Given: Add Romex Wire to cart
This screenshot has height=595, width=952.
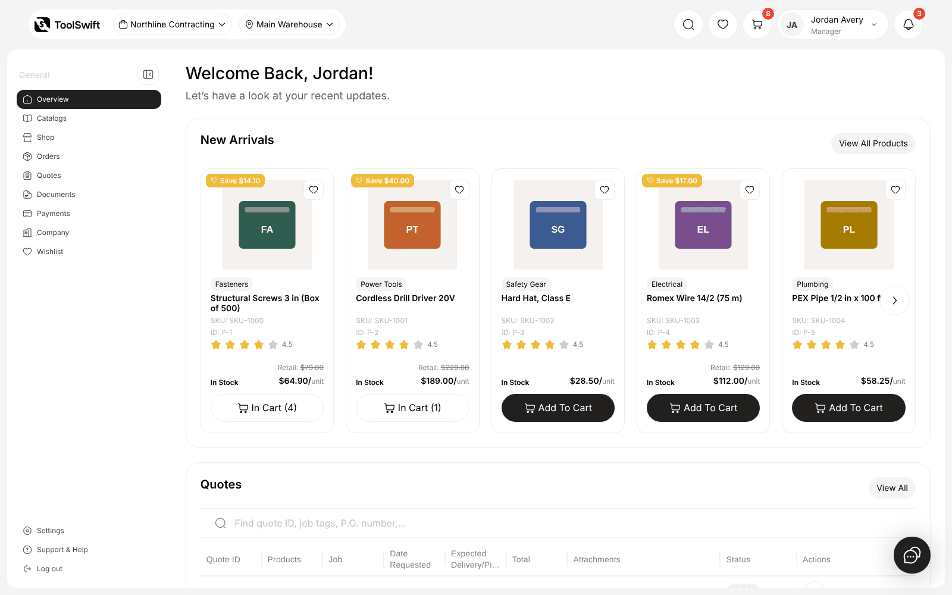Looking at the screenshot, I should coord(703,408).
